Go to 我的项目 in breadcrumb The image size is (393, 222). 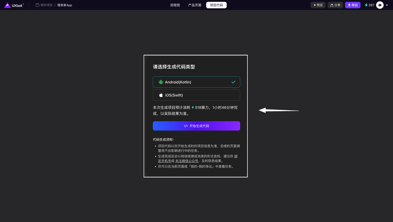click(46, 5)
